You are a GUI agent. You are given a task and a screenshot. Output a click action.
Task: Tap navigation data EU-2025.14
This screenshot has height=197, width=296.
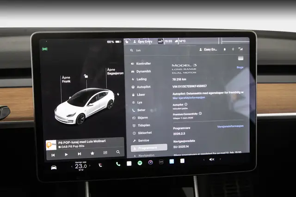[x=181, y=147]
